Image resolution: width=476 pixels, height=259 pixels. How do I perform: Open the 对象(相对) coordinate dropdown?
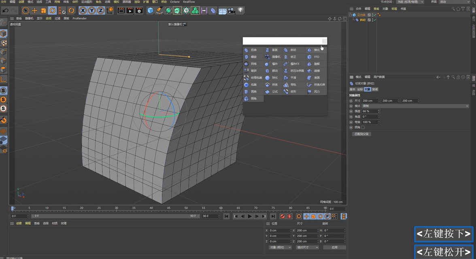pyautogui.click(x=280, y=248)
